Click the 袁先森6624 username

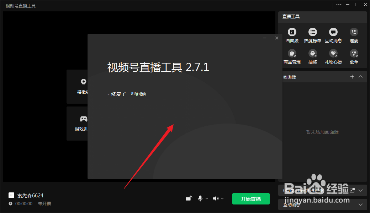point(30,196)
